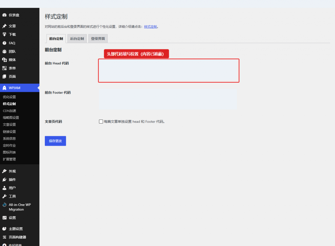Screen dimensions: 335x246
Task: Click the question mark icon for FAQ
Action: coord(4,43)
